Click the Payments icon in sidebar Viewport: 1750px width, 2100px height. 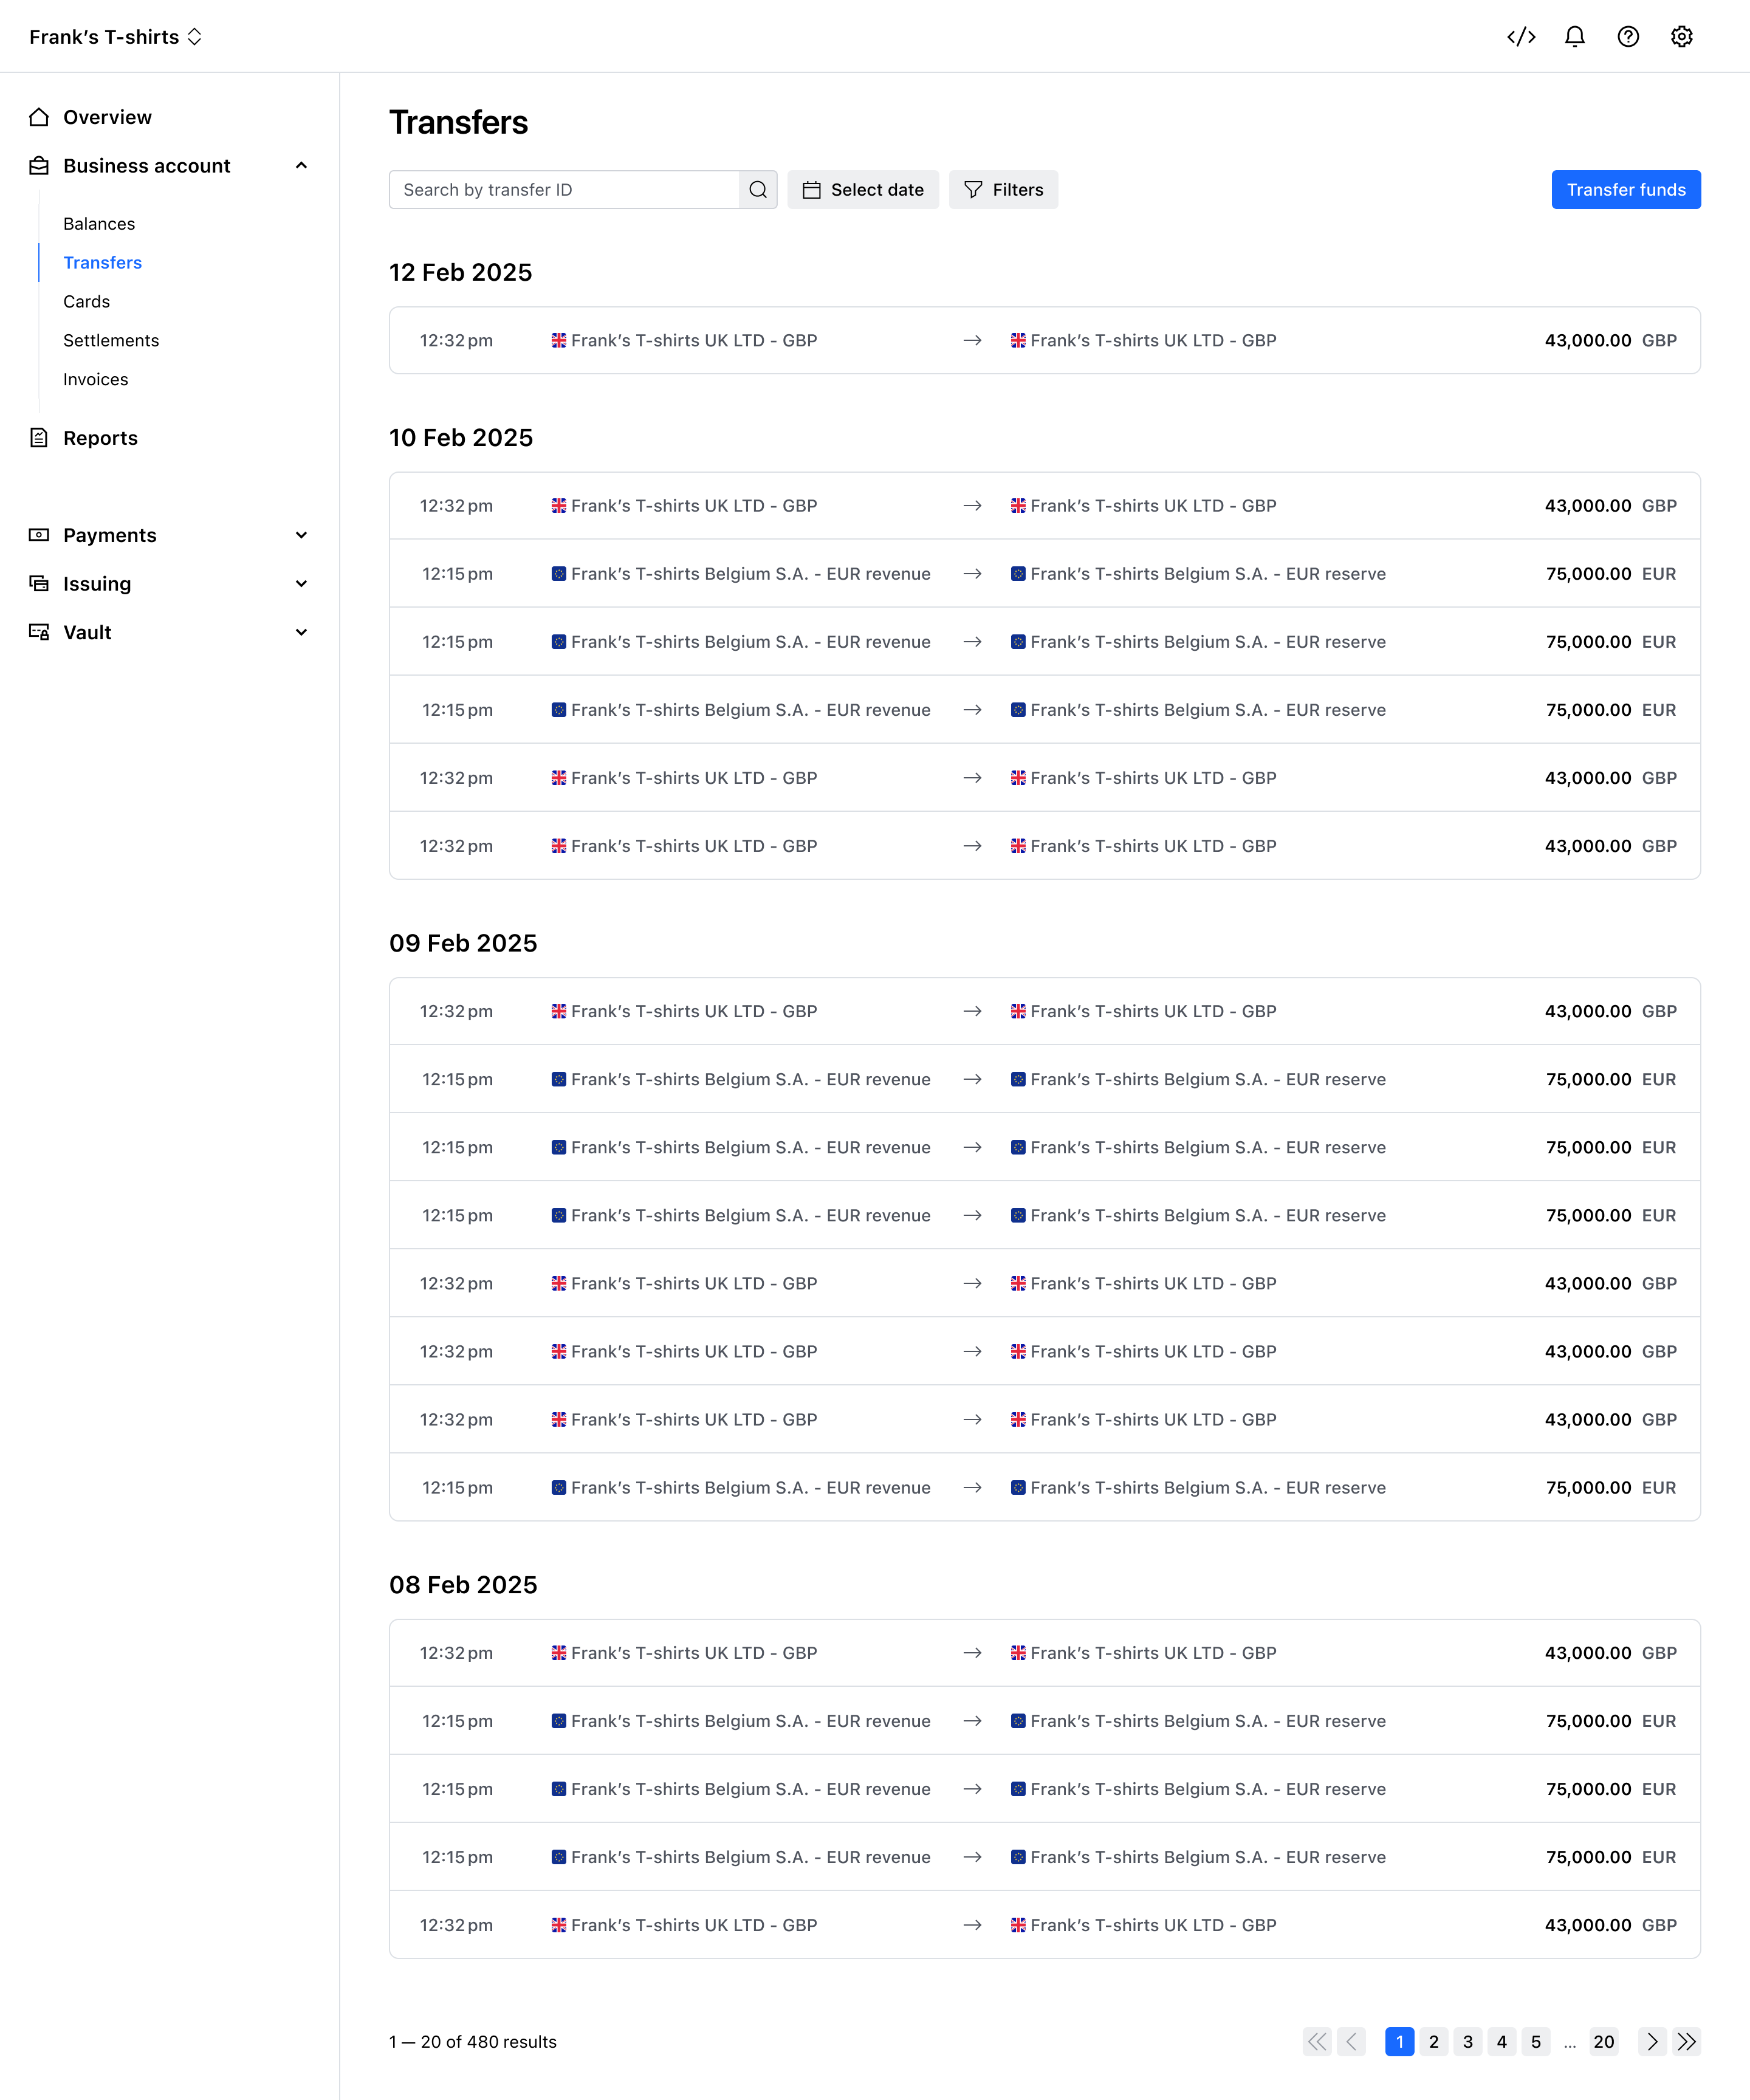coord(39,535)
